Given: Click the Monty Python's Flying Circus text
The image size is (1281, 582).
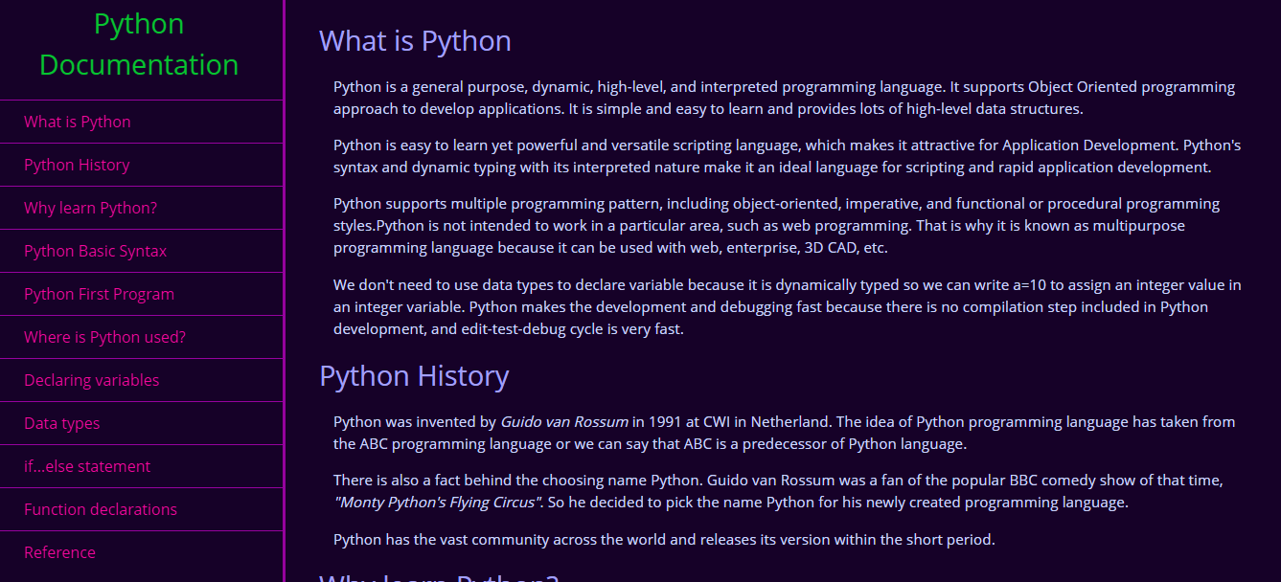Looking at the screenshot, I should 437,502.
